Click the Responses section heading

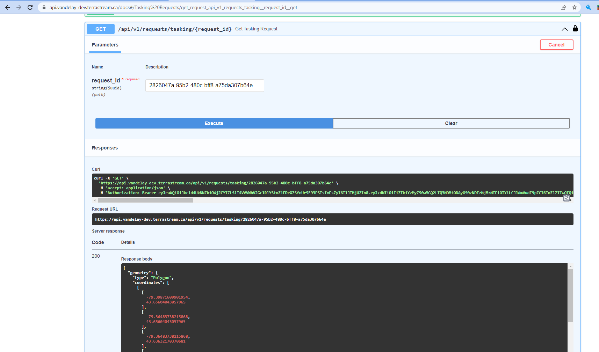point(105,148)
